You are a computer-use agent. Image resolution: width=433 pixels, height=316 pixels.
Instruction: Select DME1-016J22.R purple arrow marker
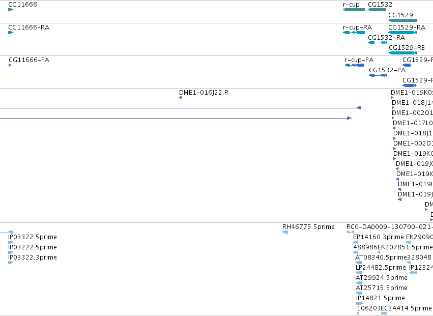pyautogui.click(x=180, y=98)
